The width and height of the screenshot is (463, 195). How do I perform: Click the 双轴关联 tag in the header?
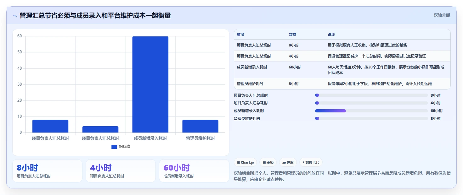pos(442,15)
